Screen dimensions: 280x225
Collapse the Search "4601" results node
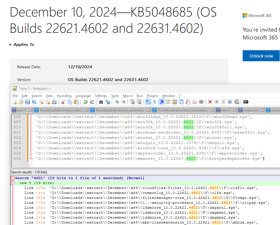click(x=12, y=178)
